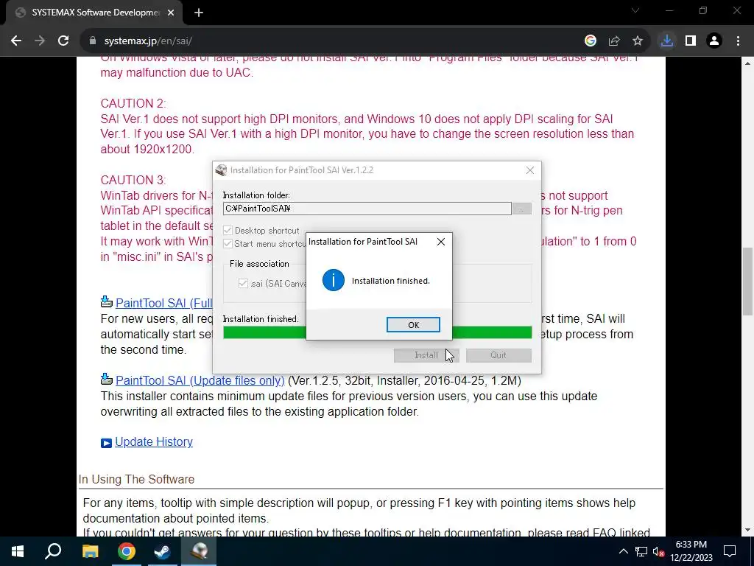This screenshot has height=566, width=754.
Task: Open the Chrome three-dot menu
Action: point(738,41)
